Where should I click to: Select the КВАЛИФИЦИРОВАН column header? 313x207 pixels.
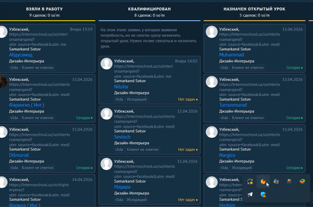[x=149, y=9]
